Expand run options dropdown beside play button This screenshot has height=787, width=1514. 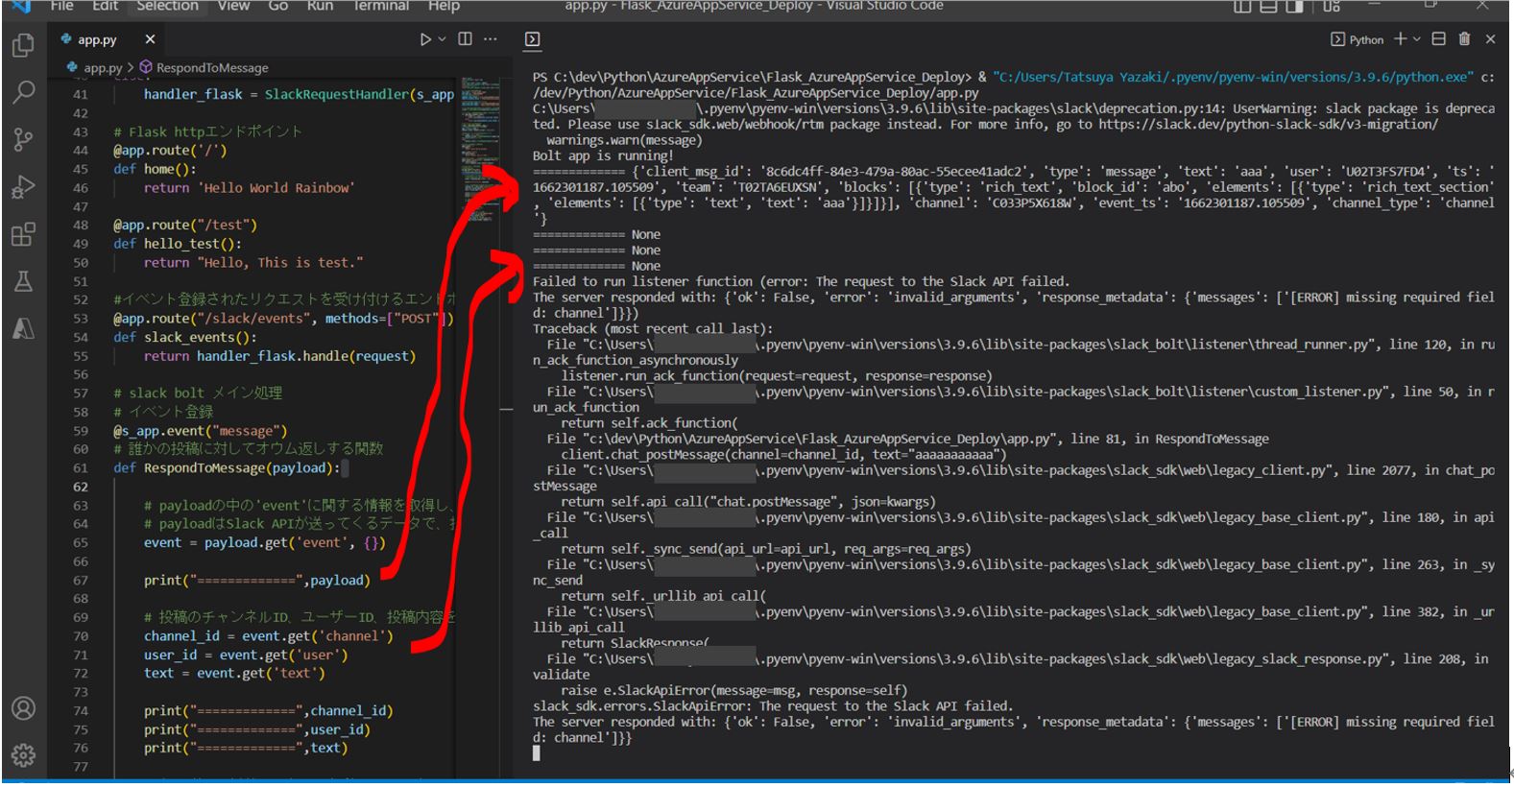pos(442,39)
